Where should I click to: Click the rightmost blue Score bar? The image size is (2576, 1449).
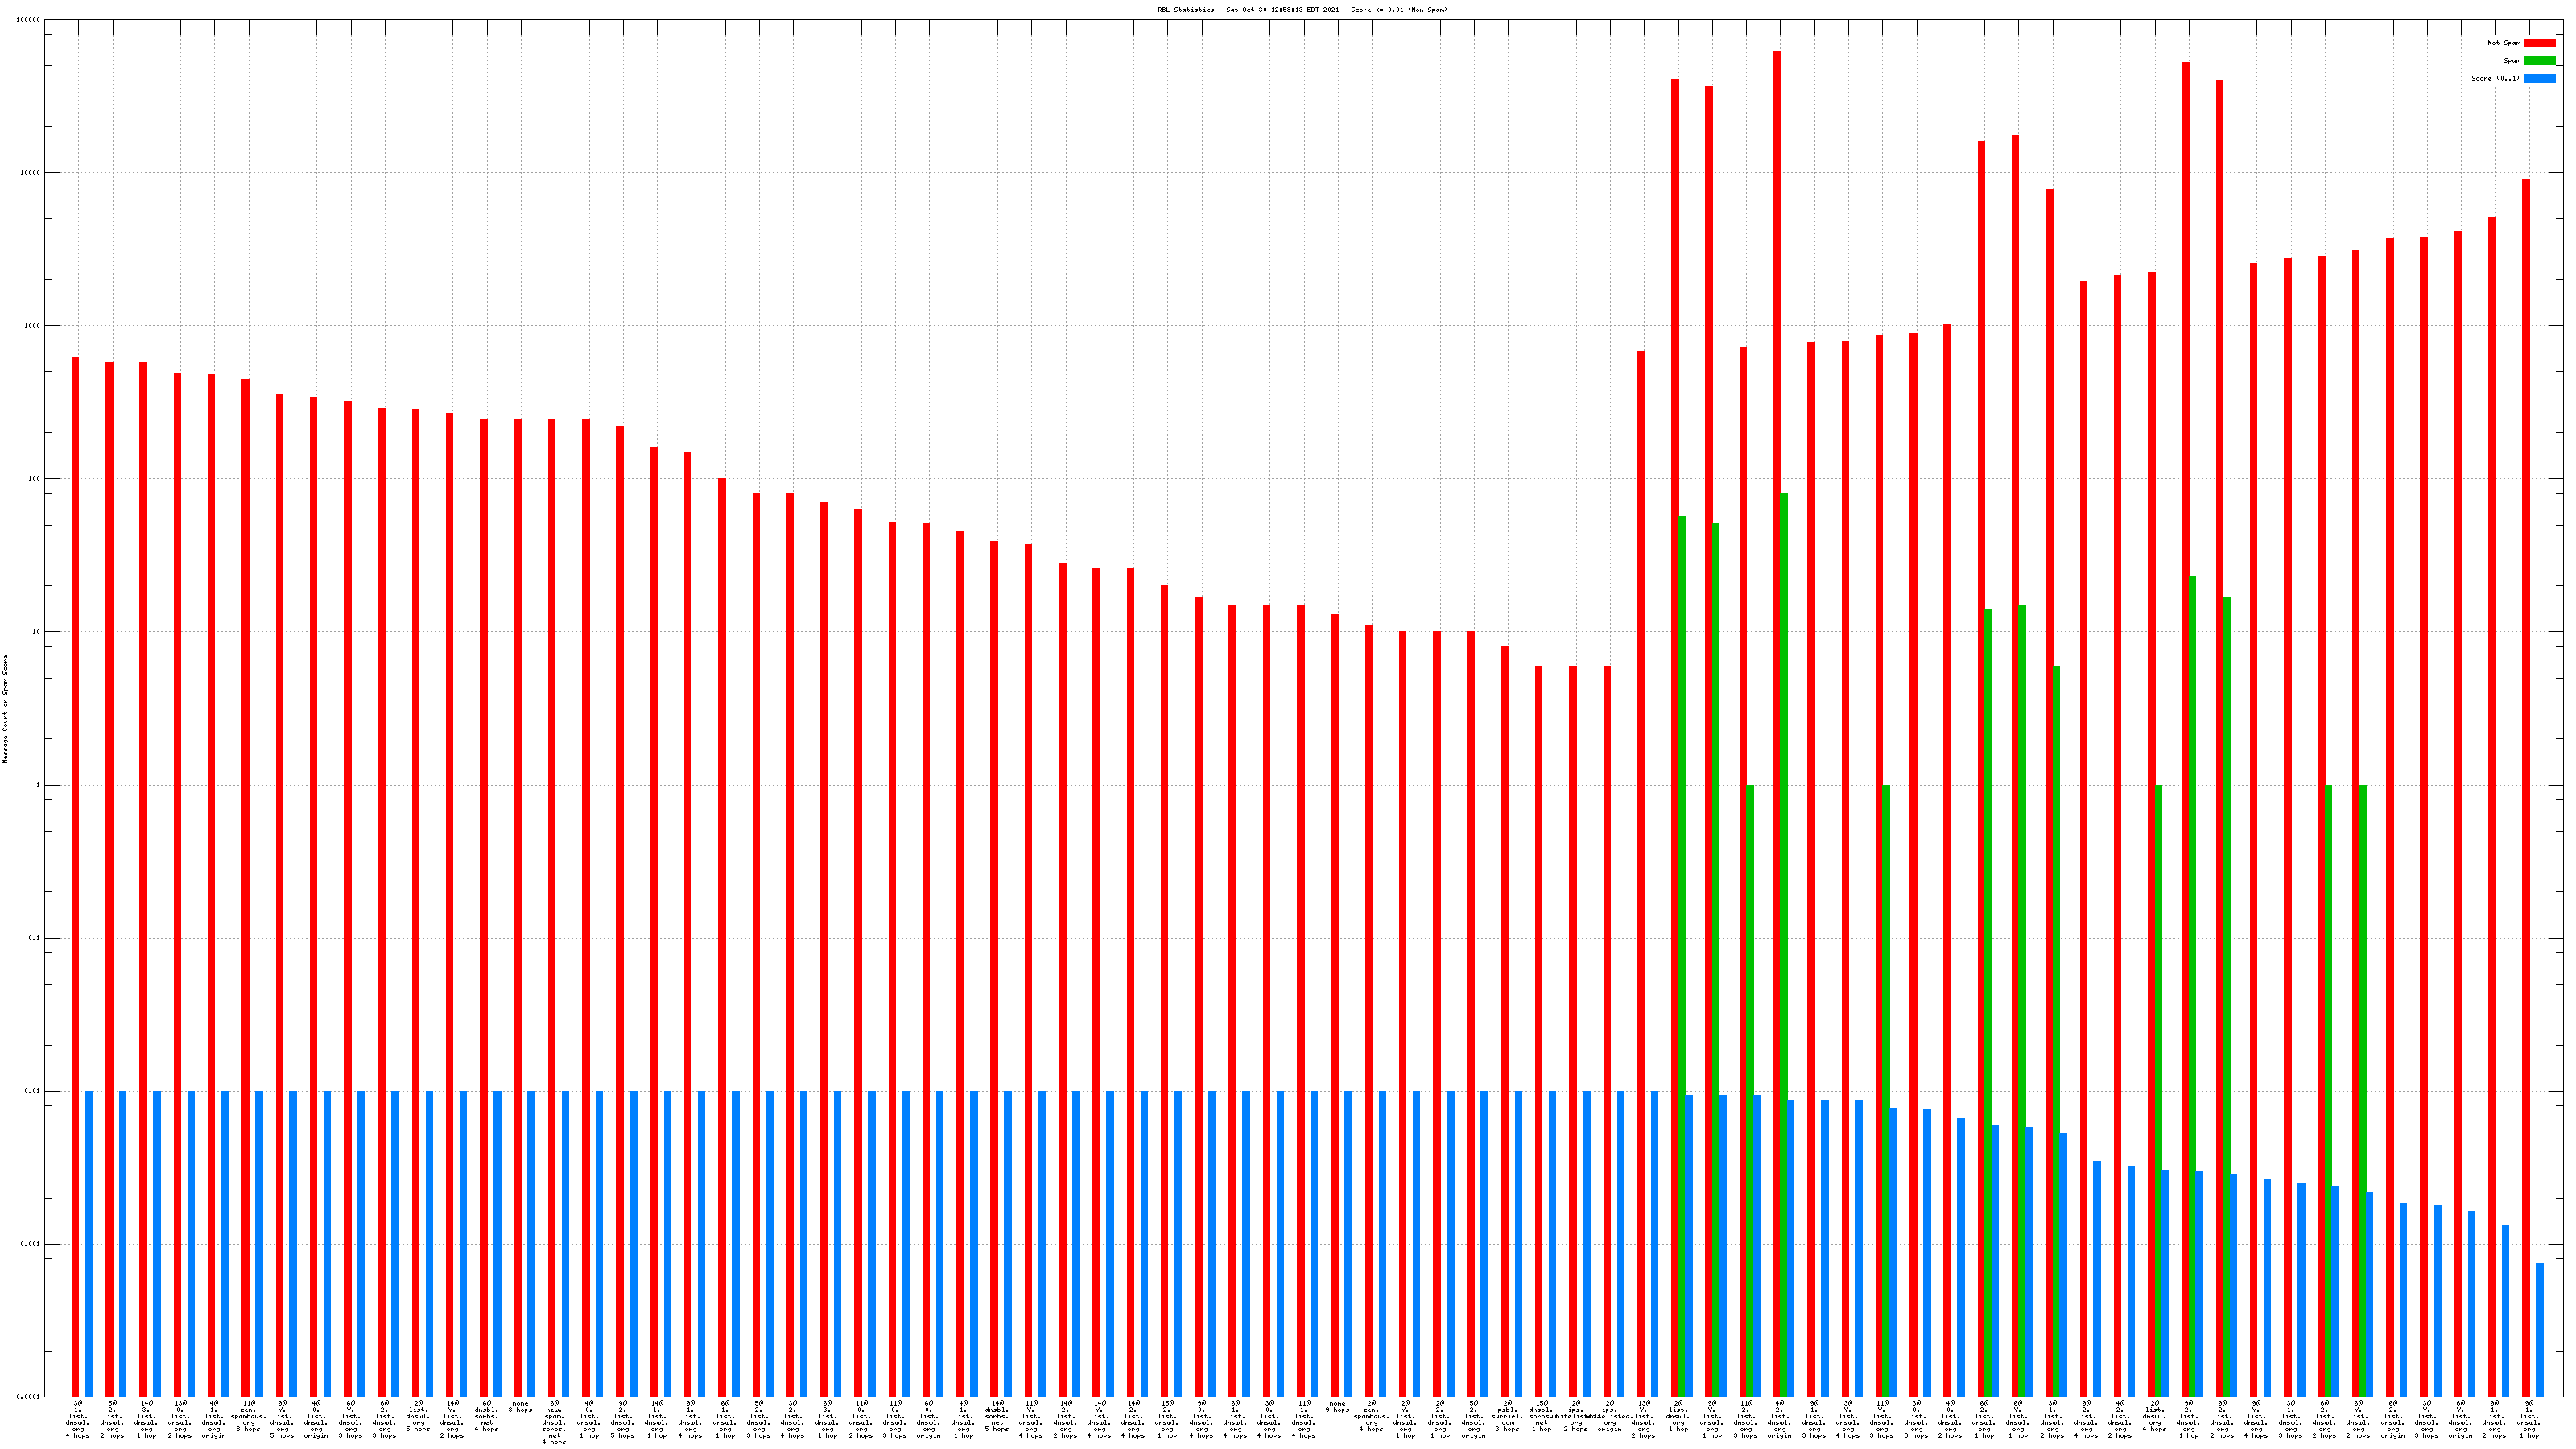click(x=2539, y=1330)
